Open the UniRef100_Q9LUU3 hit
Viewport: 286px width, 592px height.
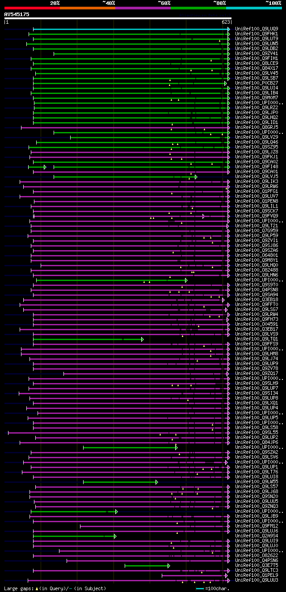[x=257, y=580]
